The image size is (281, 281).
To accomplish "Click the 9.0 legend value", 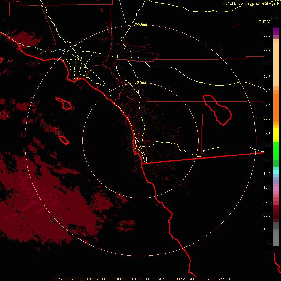I will click(x=267, y=49).
